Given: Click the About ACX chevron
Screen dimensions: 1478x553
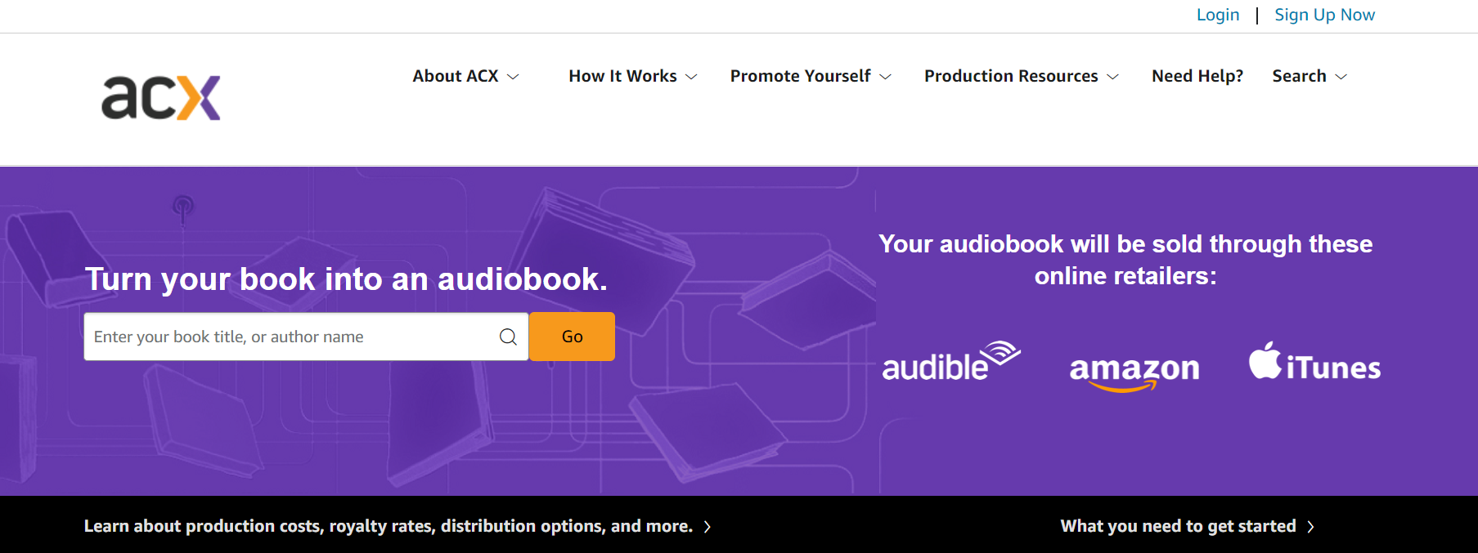Looking at the screenshot, I should pyautogui.click(x=513, y=77).
